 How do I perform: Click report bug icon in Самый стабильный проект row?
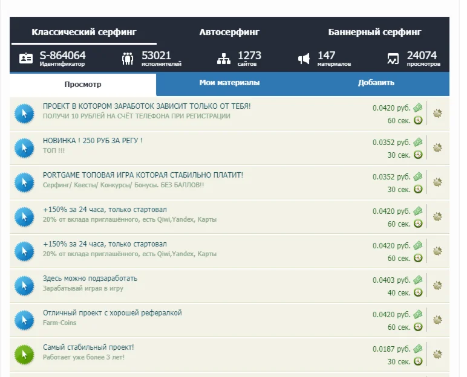pyautogui.click(x=437, y=354)
